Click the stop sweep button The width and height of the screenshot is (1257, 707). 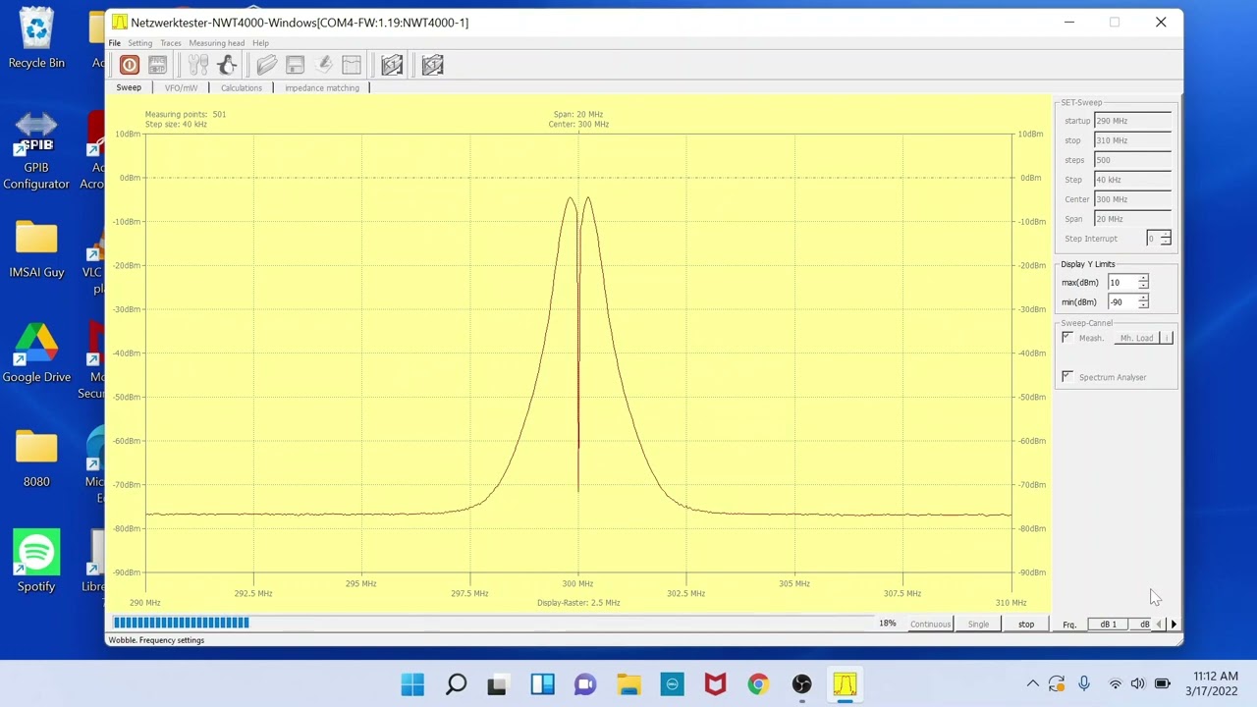[1026, 625]
